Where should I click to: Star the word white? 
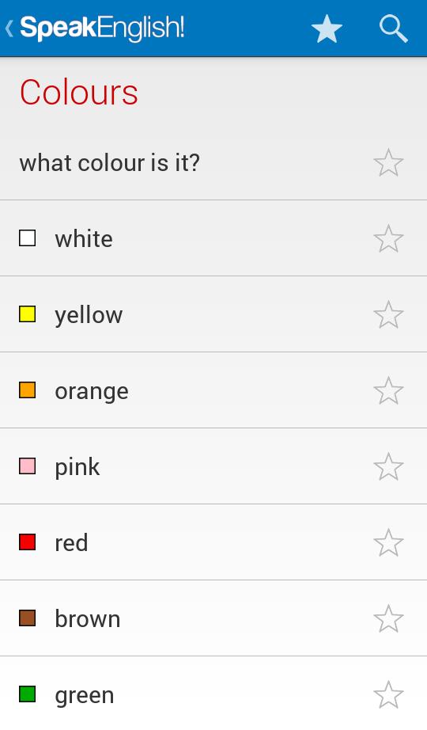point(388,238)
